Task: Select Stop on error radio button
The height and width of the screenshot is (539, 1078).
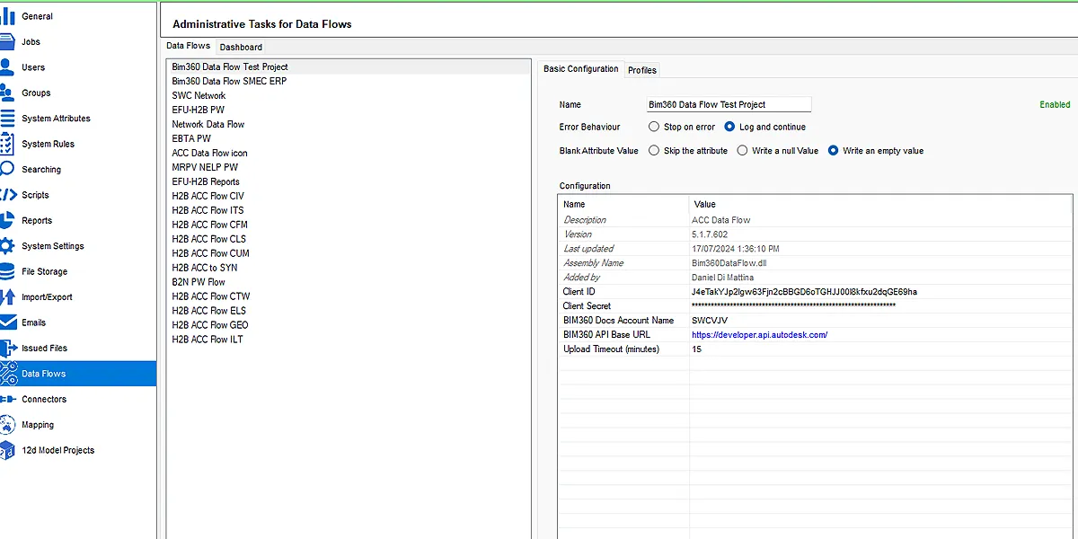Action: (654, 127)
